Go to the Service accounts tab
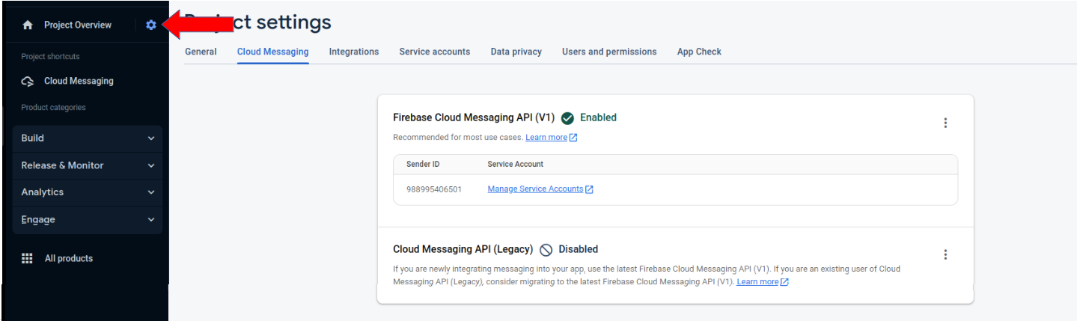 pos(435,52)
